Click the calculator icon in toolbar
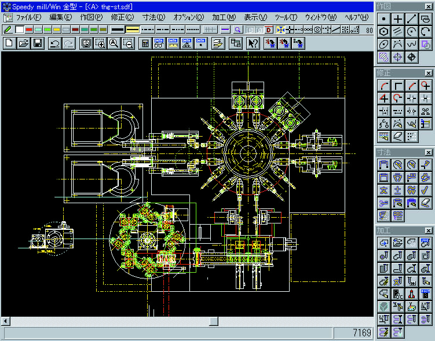The height and width of the screenshot is (341, 435). click(145, 43)
